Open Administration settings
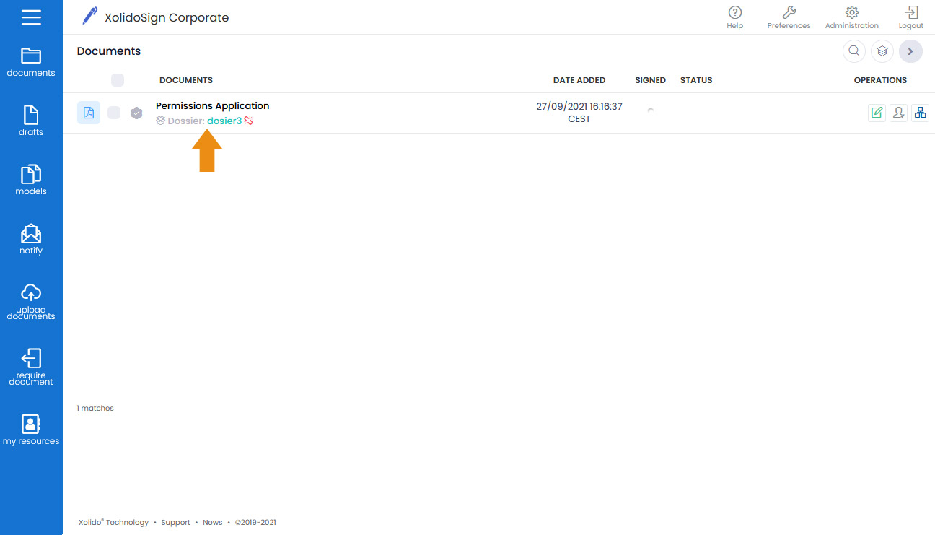This screenshot has width=935, height=535. (852, 17)
